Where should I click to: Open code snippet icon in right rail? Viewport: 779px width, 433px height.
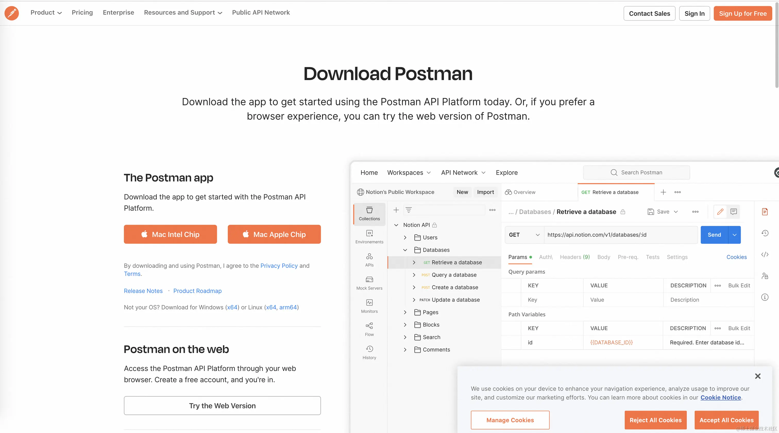[x=765, y=254]
